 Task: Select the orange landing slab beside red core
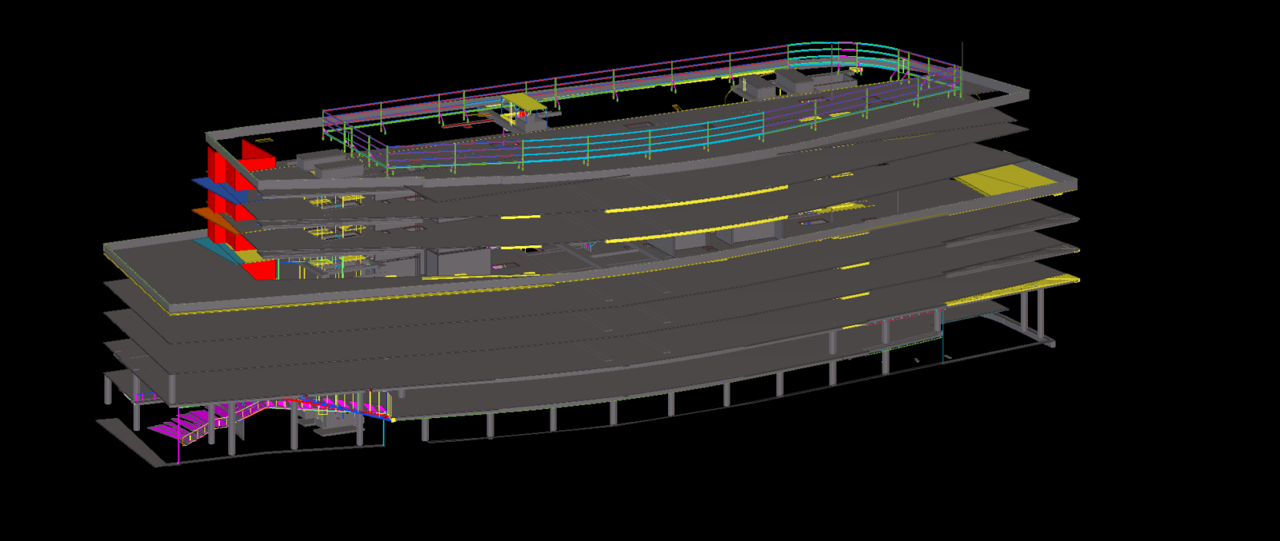click(216, 220)
